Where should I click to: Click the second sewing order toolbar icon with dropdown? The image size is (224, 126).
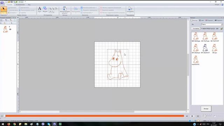(x=7, y=20)
